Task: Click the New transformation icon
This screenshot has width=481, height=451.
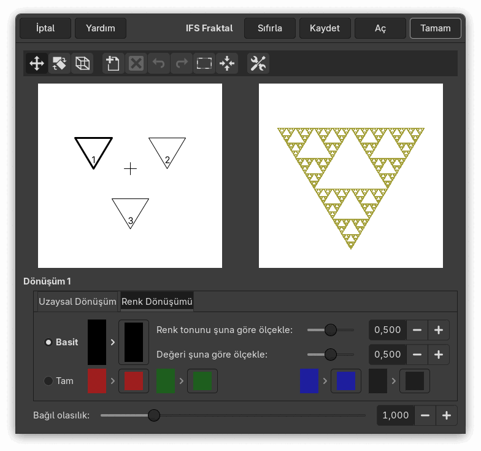Action: [x=113, y=64]
